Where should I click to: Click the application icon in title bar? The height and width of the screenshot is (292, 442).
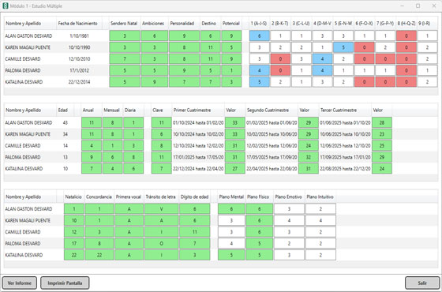tap(6, 6)
